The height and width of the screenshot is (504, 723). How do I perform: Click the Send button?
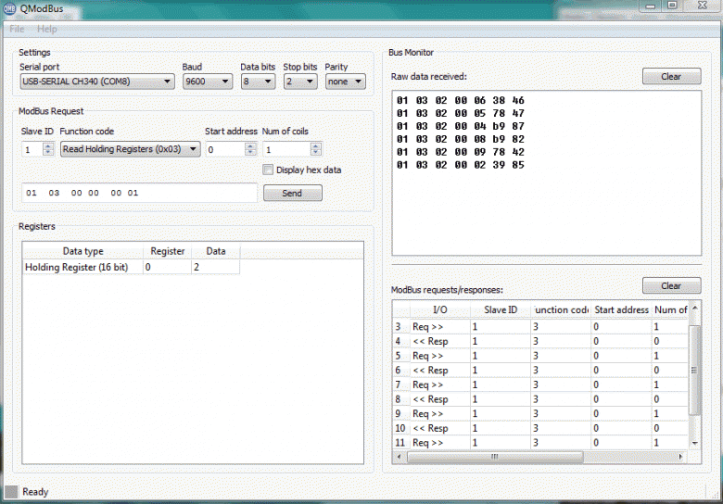(x=292, y=193)
